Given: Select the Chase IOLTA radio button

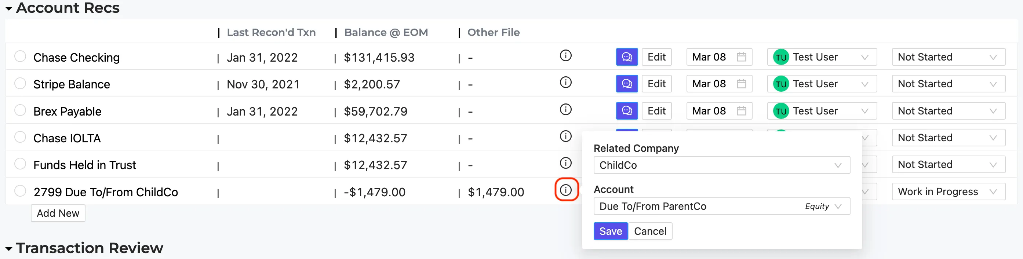Looking at the screenshot, I should pos(20,137).
